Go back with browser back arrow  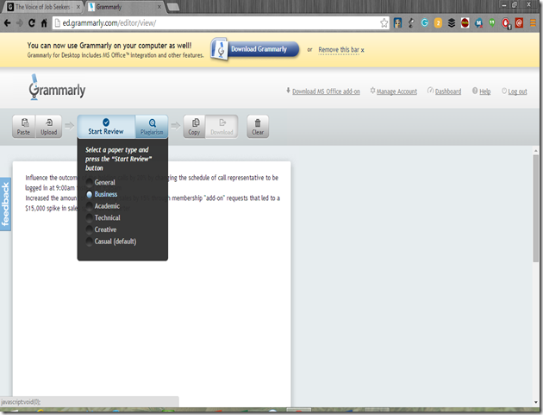[7, 23]
